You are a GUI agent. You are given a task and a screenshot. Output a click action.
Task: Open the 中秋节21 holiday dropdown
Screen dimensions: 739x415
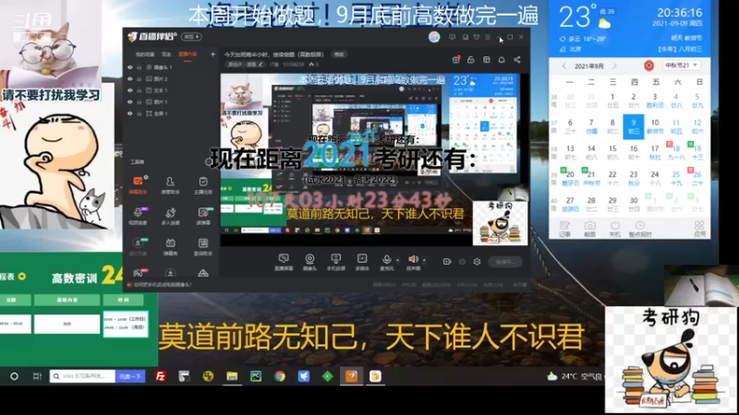681,65
